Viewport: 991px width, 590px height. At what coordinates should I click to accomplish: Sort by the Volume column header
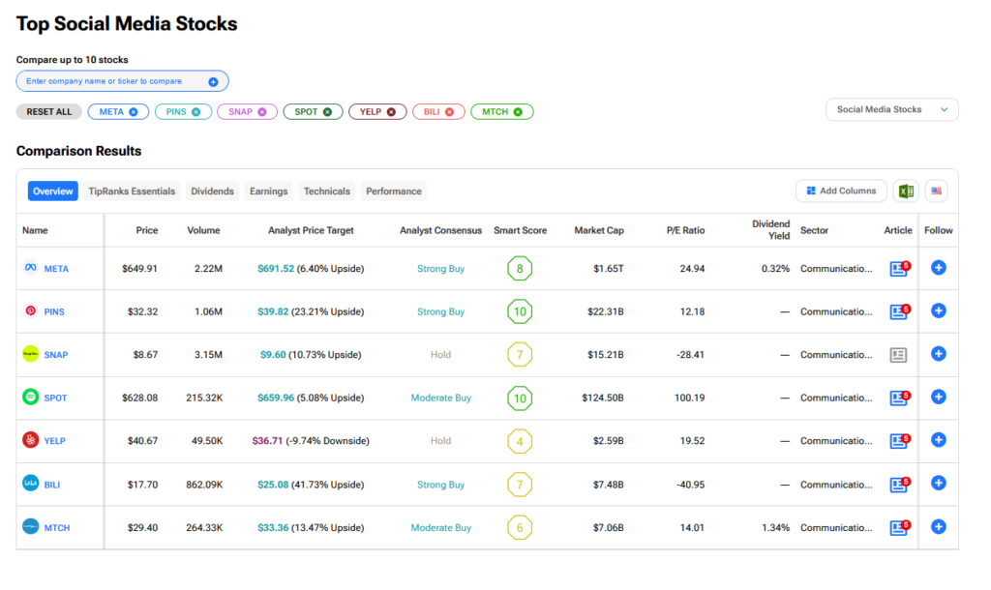[x=203, y=230]
